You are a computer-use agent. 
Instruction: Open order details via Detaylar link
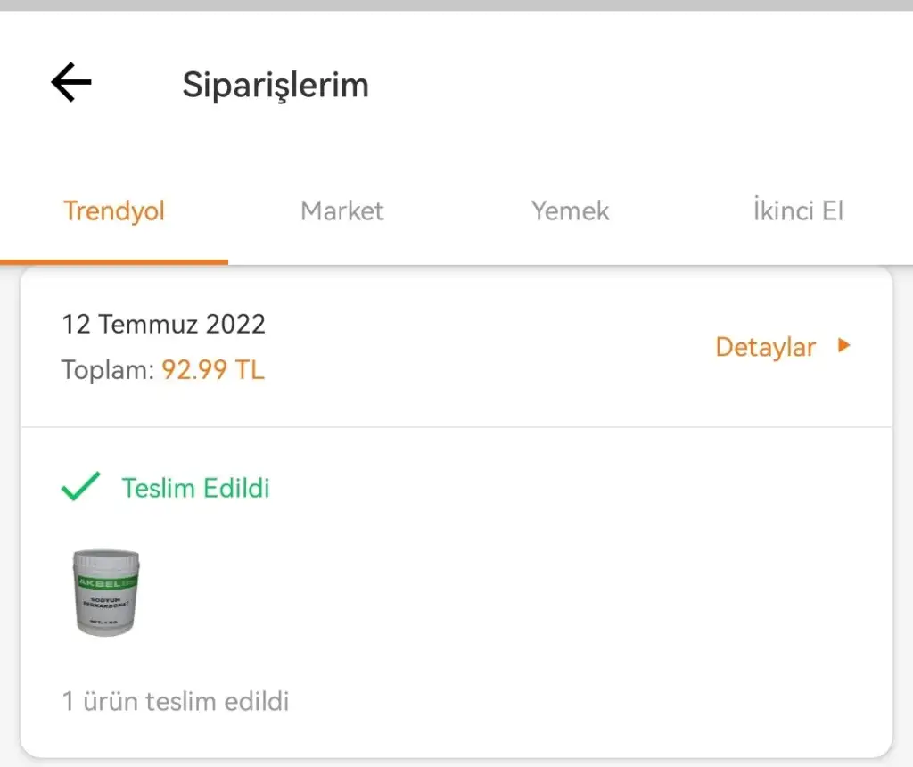[x=765, y=346]
